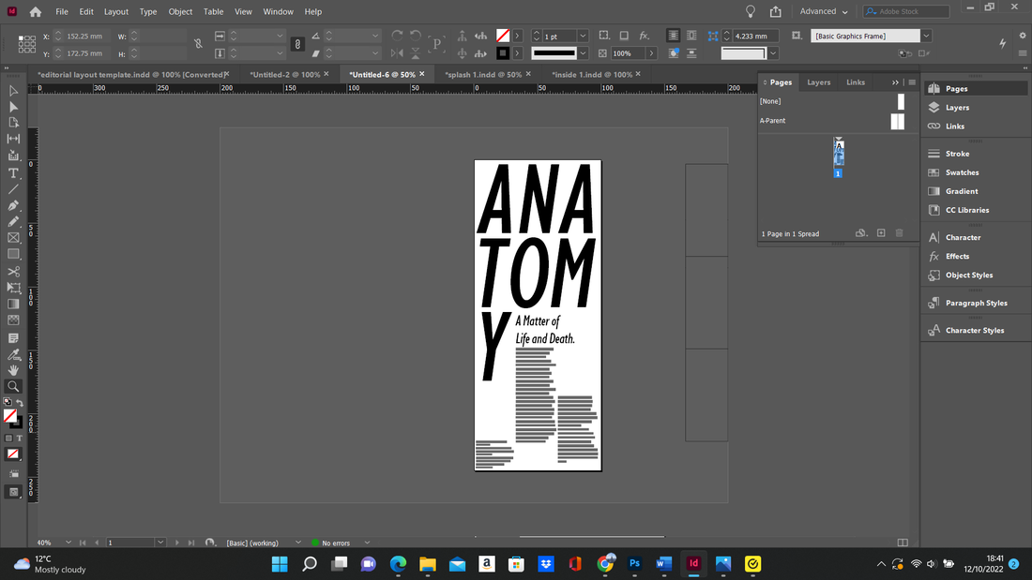Select the Direct Selection tool

[x=13, y=107]
